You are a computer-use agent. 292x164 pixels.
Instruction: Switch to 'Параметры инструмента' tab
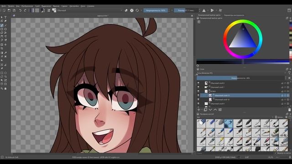click(x=234, y=15)
